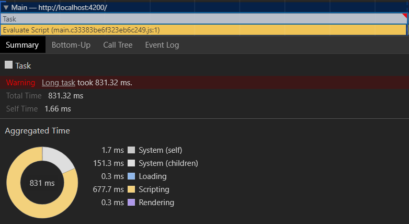Click the gray System segment of donut chart
This screenshot has height=224, width=409.
(59, 159)
